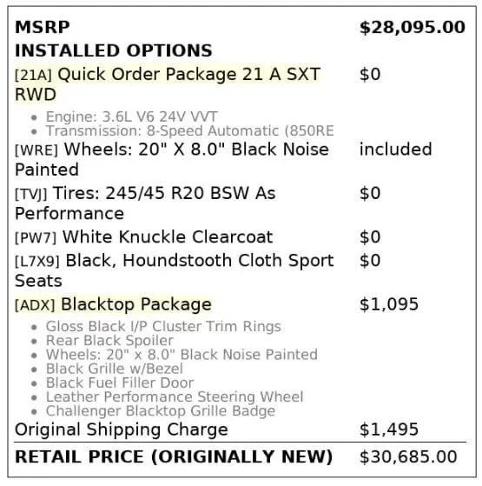This screenshot has height=486, width=482.
Task: Click Black Fuel Filler Door bullet item
Action: [120, 383]
